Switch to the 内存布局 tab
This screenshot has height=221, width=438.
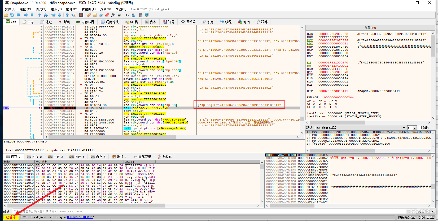click(x=85, y=22)
